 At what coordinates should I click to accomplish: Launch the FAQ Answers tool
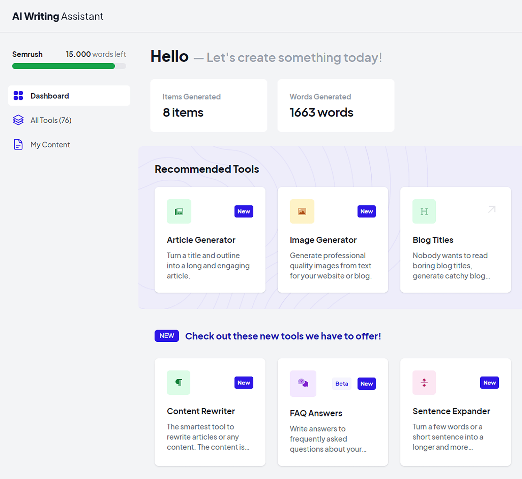tap(333, 412)
